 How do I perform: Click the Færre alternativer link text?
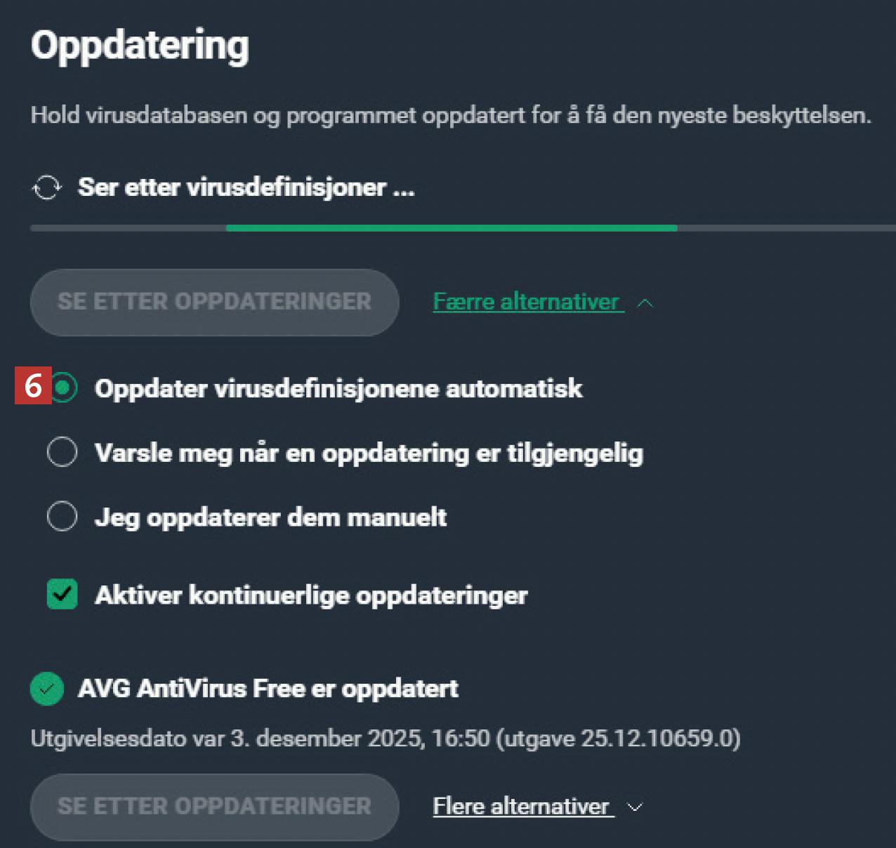tap(526, 302)
